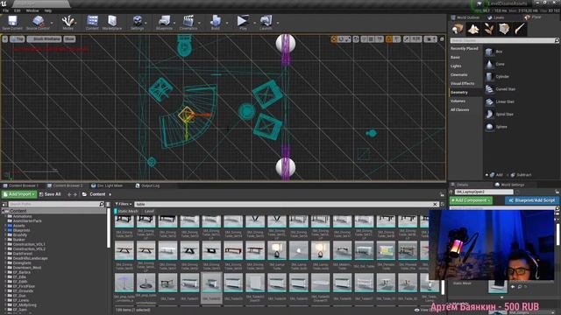
Task: Click the Blueprint/Add Script button
Action: (x=532, y=200)
